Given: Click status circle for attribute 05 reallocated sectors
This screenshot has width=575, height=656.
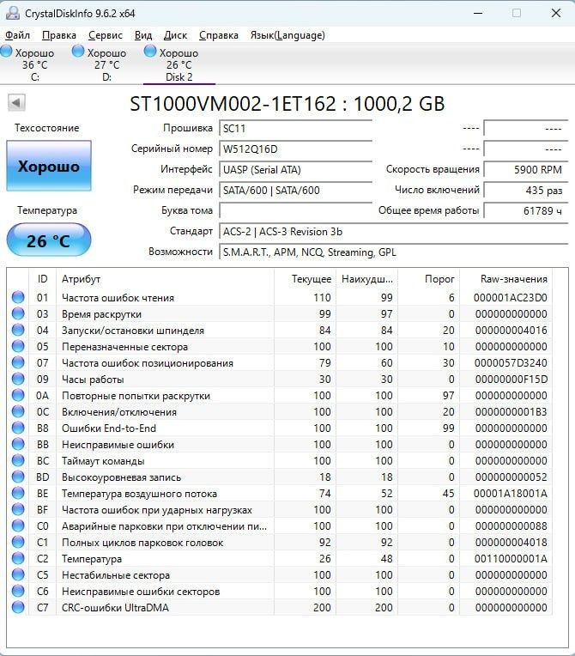Looking at the screenshot, I should [18, 346].
